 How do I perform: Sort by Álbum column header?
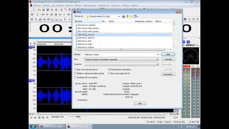click(163, 21)
